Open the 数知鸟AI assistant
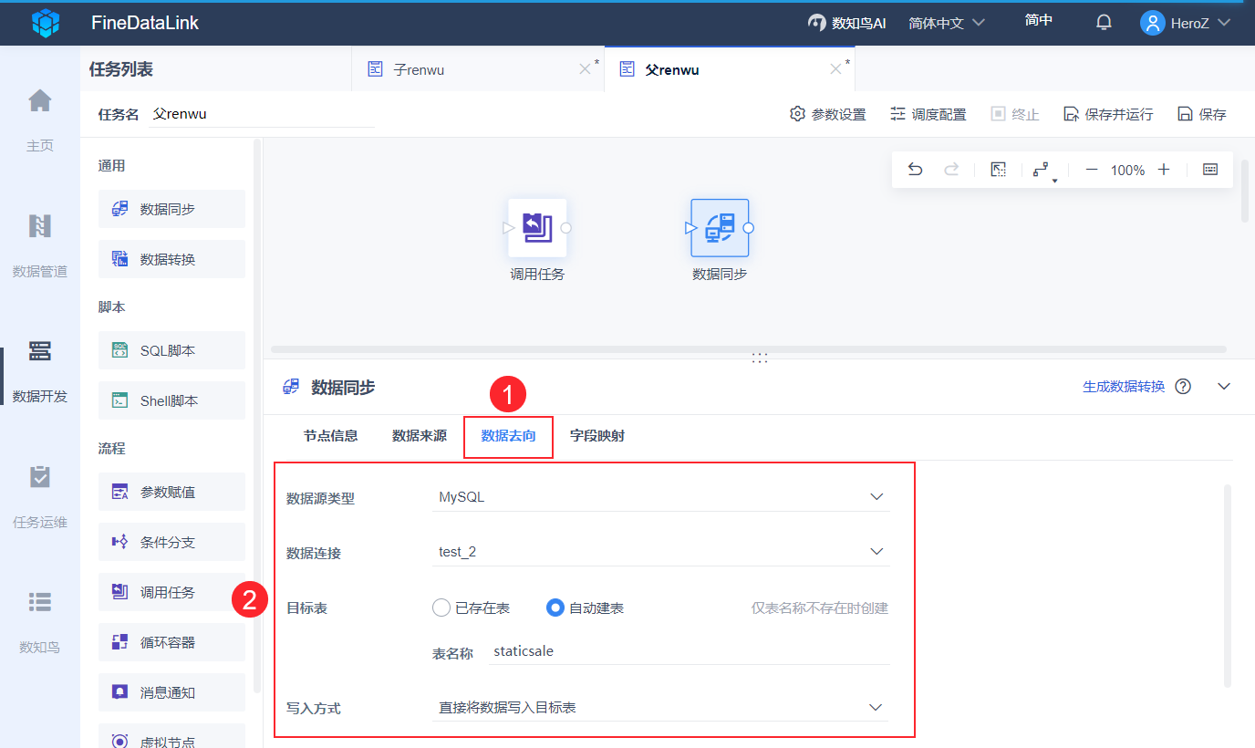 point(847,23)
